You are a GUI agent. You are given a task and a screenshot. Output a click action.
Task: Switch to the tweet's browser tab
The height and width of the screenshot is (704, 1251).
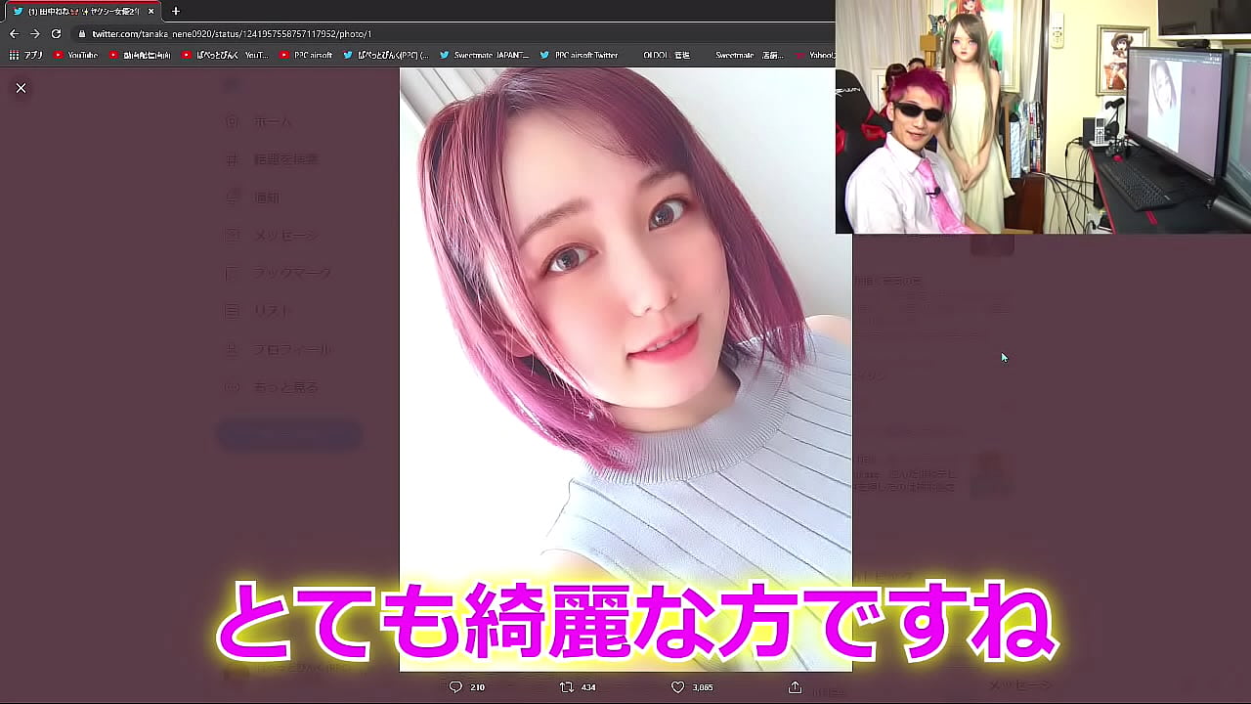(x=78, y=12)
